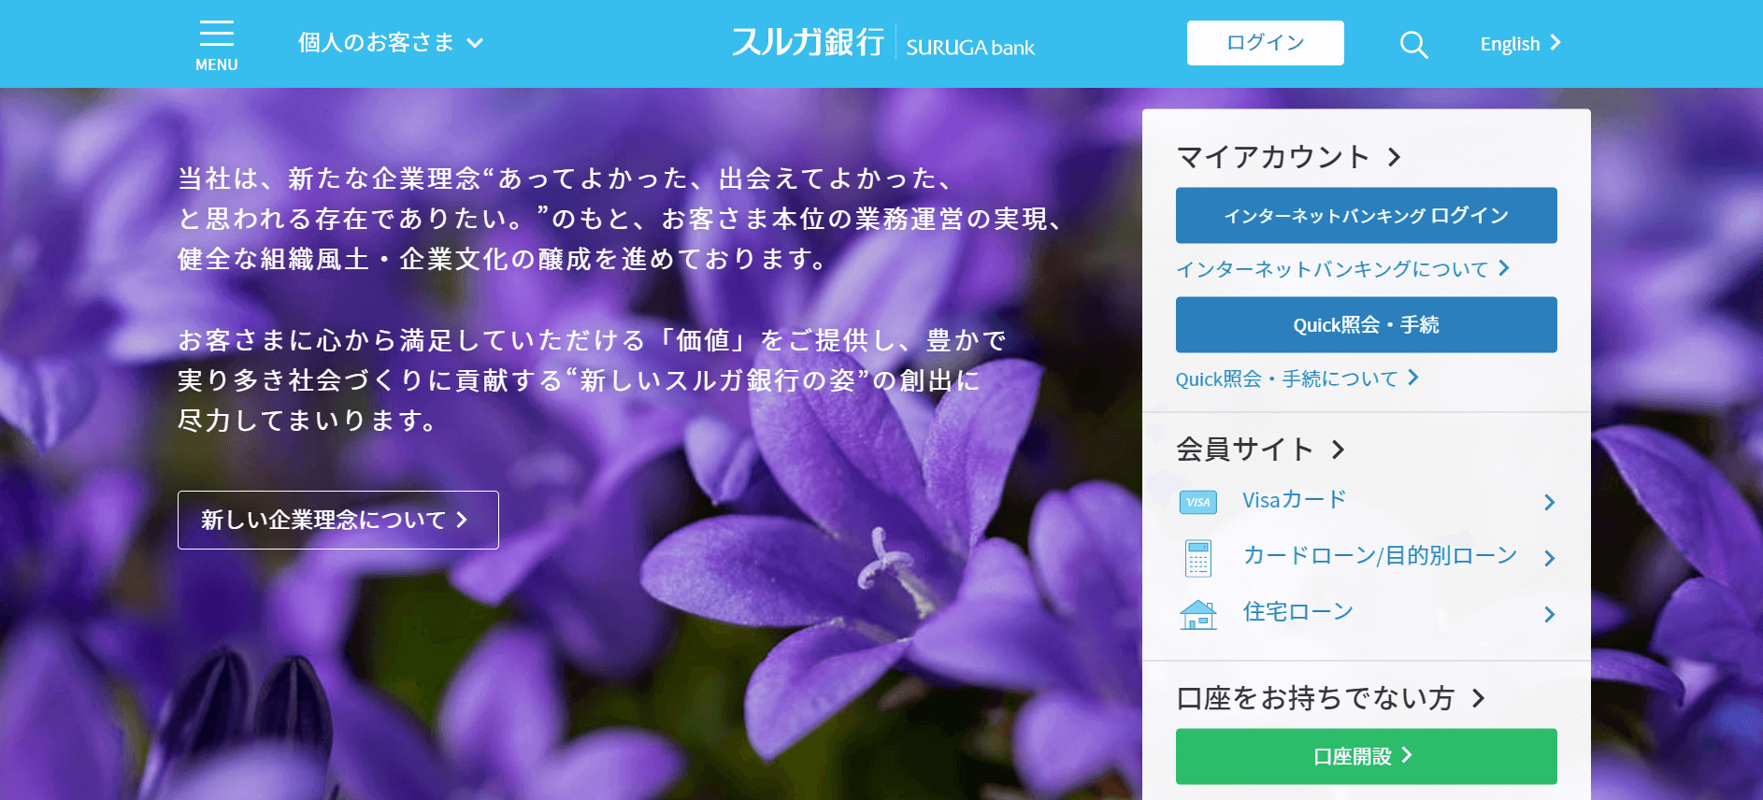This screenshot has height=800, width=1763.
Task: Click the Suruga Bank logo
Action: [x=882, y=43]
